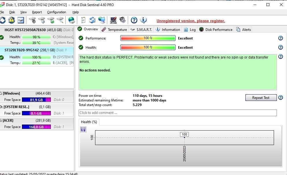
Task: Click the disk icon with magnifying glass
Action: tap(60, 20)
